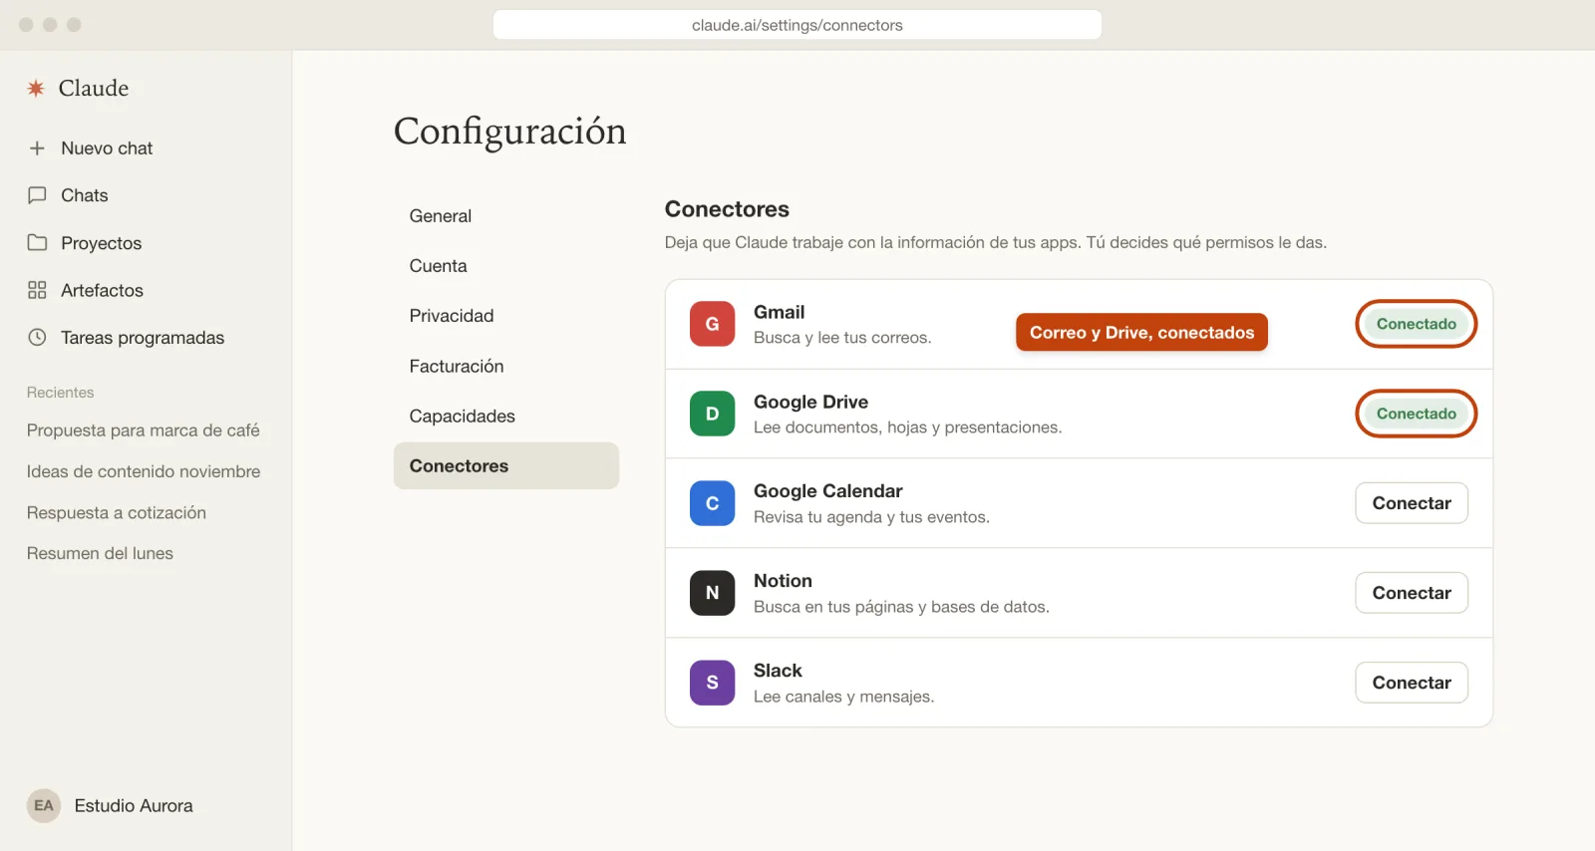Viewport: 1595px width, 851px height.
Task: Click the speech bubble Chats icon
Action: pyautogui.click(x=37, y=195)
